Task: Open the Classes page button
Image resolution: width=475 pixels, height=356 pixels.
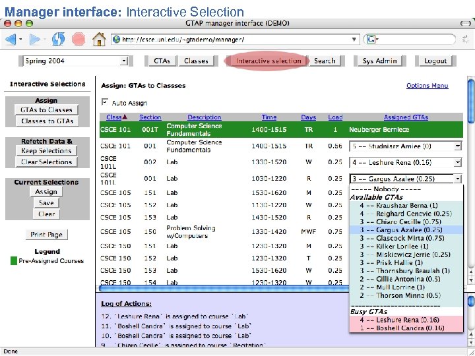Action: coord(196,61)
